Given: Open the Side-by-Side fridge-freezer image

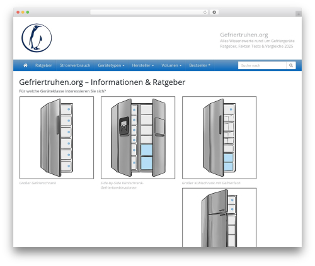Looking at the screenshot, I should click(138, 138).
